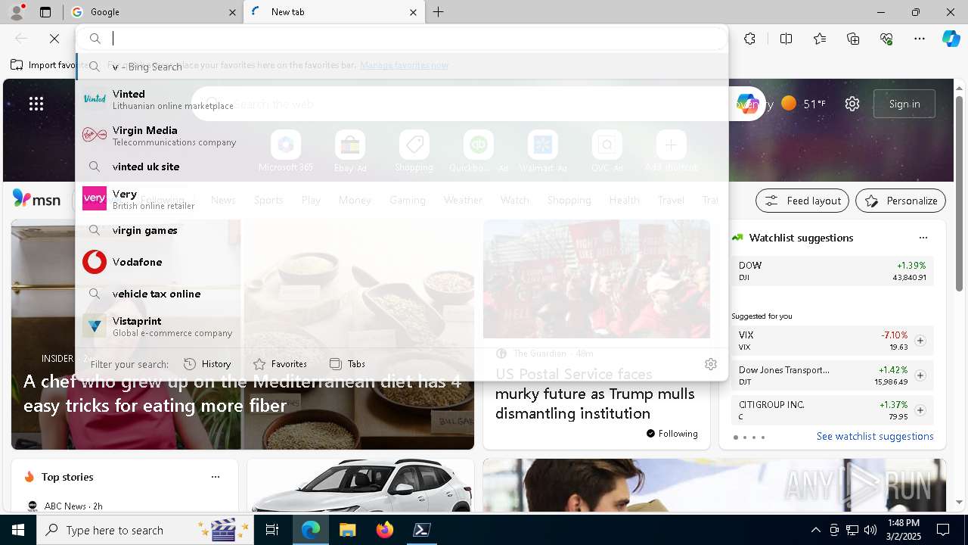This screenshot has height=545, width=968.
Task: Choose the Vinted suggestion
Action: 402,98
